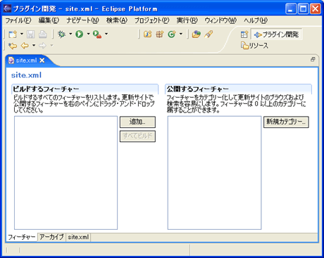Open the ファイル(F) menu
Screen dimensions: 324x258
(18, 20)
